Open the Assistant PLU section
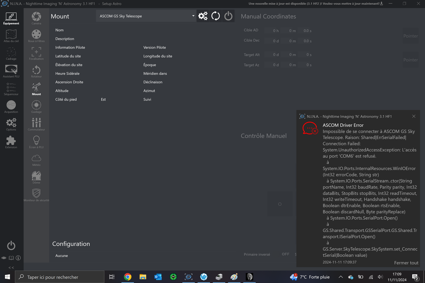The width and height of the screenshot is (425, 283). [11, 71]
